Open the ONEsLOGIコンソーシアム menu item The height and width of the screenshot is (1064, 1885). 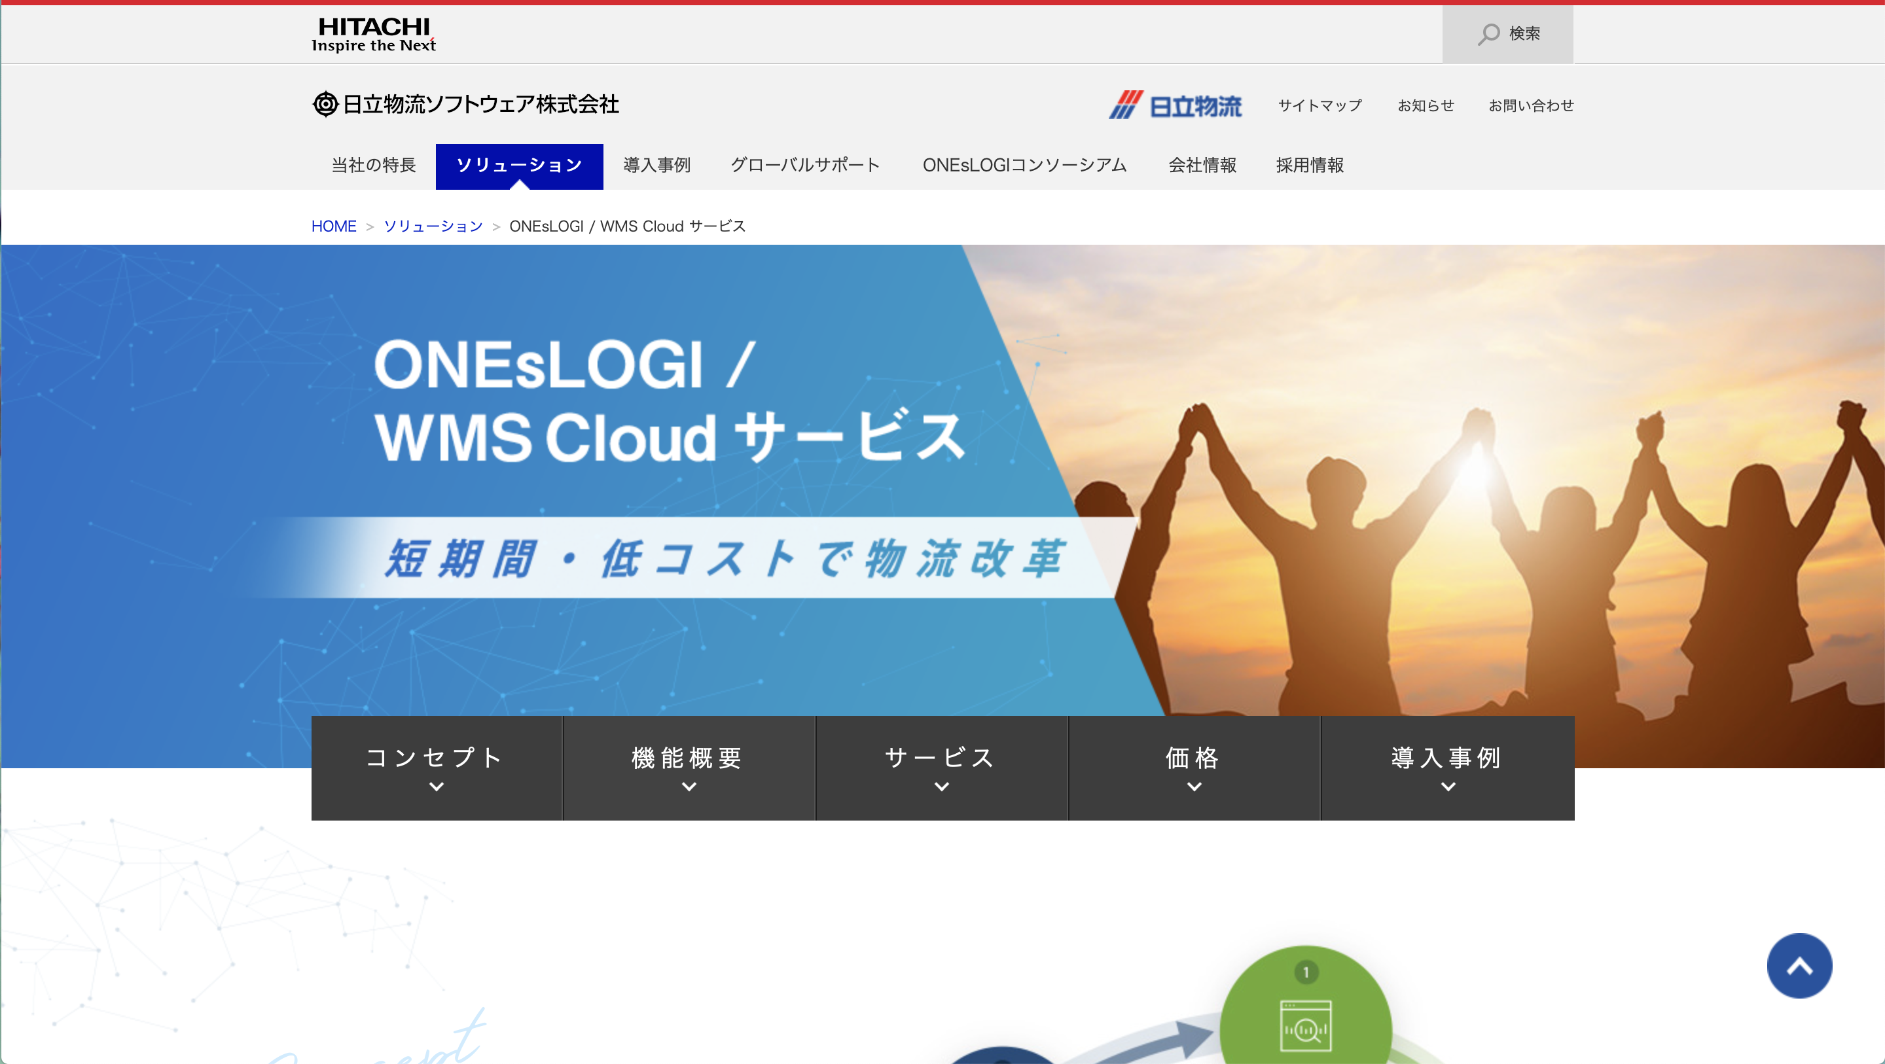click(x=1024, y=166)
